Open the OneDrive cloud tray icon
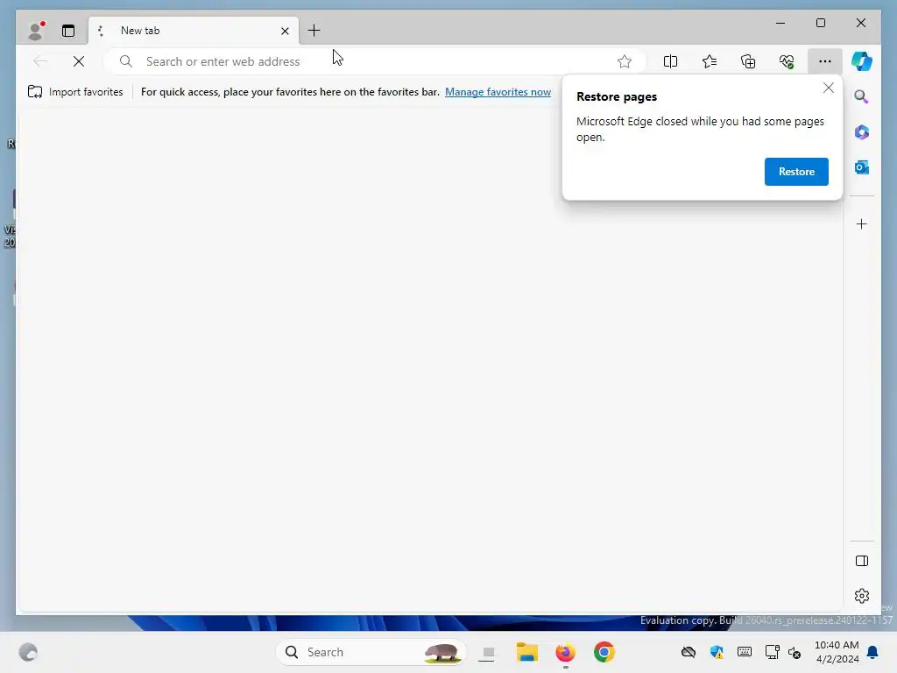Screen dimensions: 897x673 pyautogui.click(x=689, y=652)
